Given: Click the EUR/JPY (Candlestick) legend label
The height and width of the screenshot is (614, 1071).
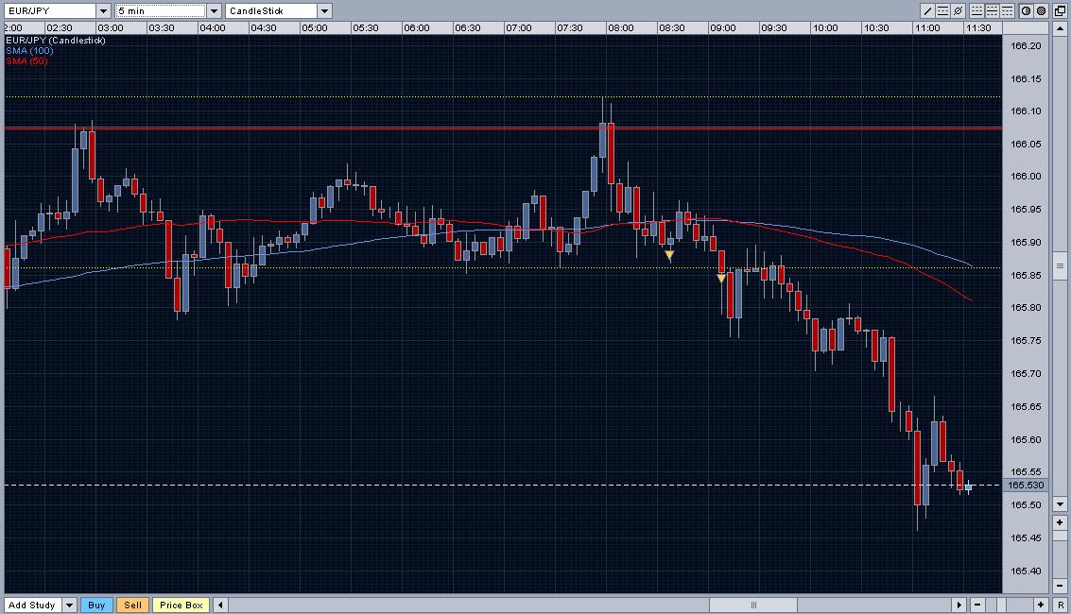Looking at the screenshot, I should pyautogui.click(x=56, y=41).
